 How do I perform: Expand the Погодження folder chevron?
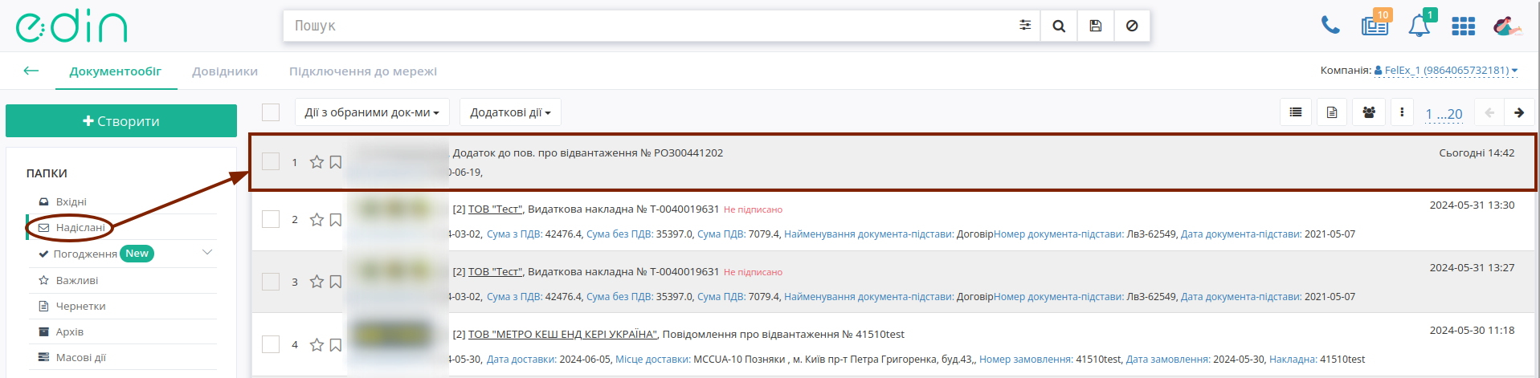point(207,253)
